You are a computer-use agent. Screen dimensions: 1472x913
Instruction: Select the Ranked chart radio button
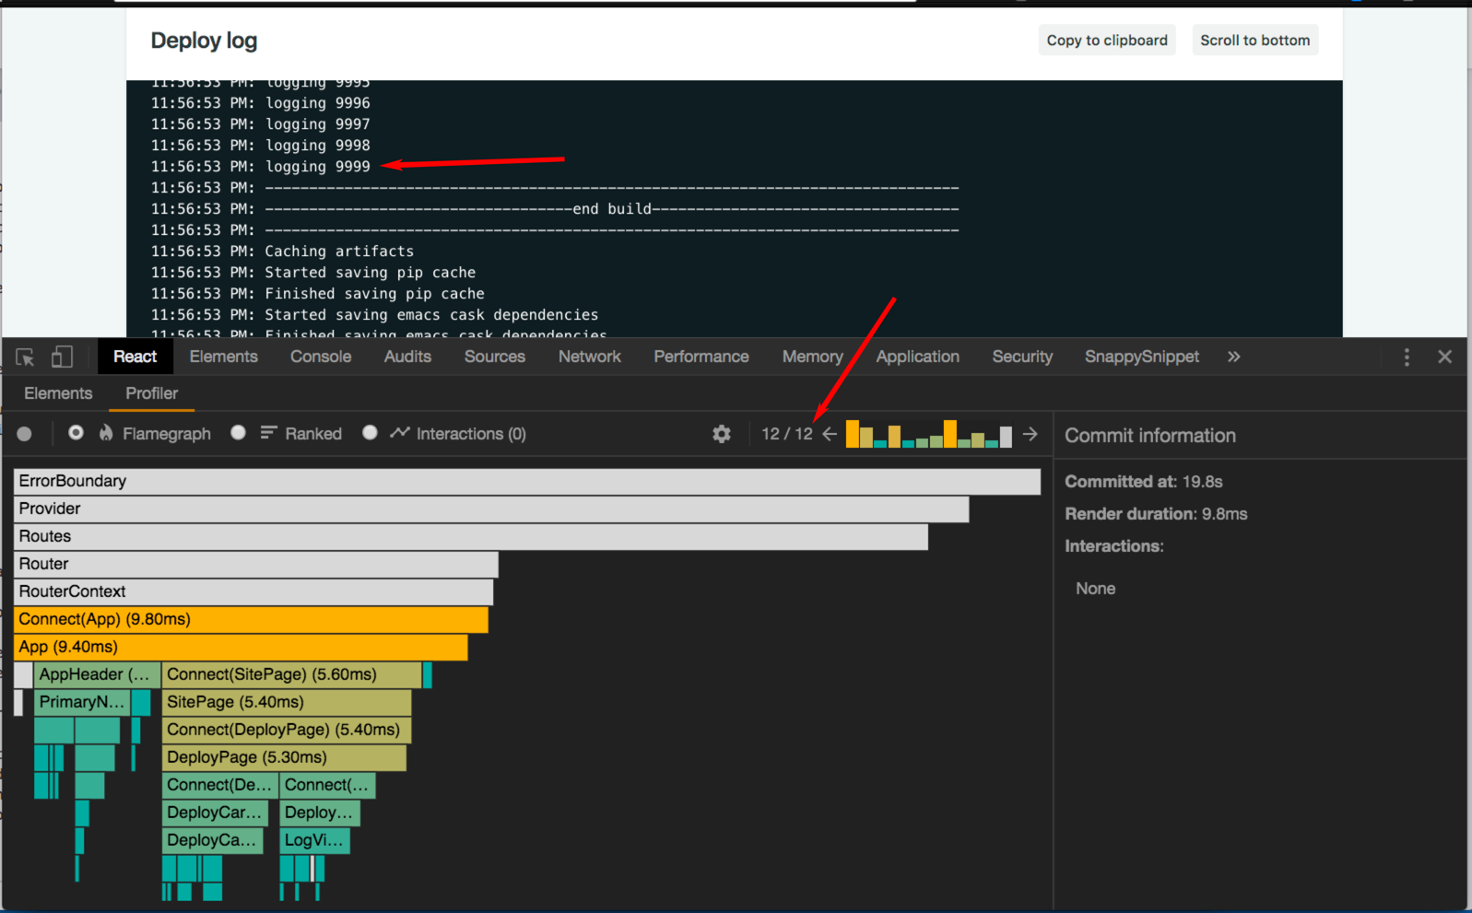239,433
